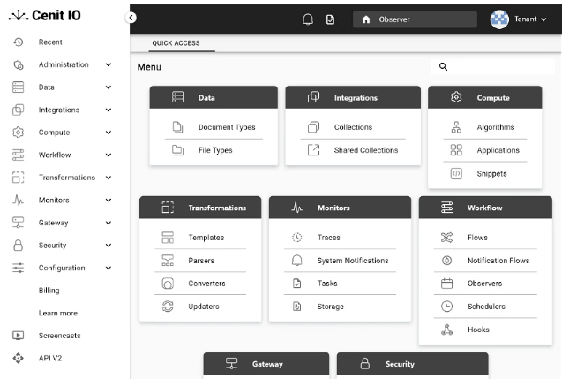Viewport: 562px width, 379px height.
Task: Click the Observer home field in header
Action: click(x=415, y=19)
